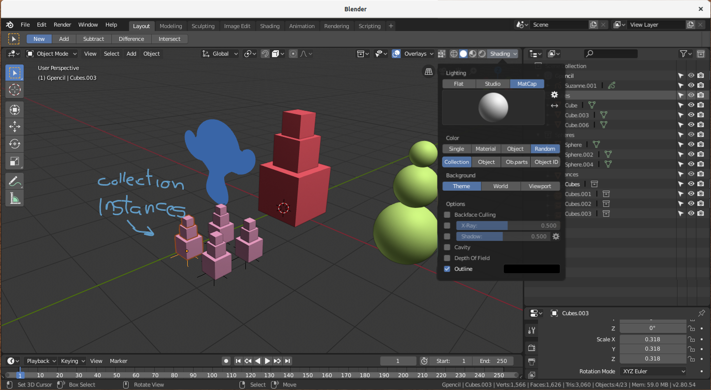Switch to Rendered shading mode icon
This screenshot has height=390, width=711.
tap(482, 54)
